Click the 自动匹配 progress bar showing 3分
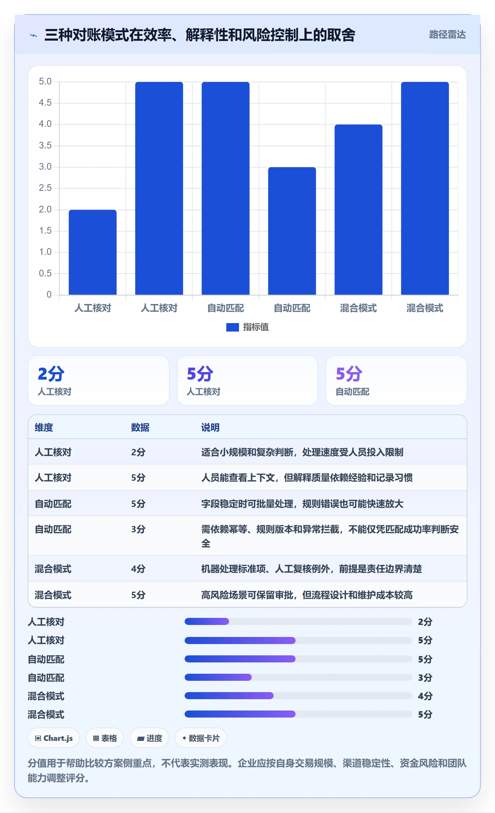Image resolution: width=495 pixels, height=813 pixels. [x=298, y=677]
